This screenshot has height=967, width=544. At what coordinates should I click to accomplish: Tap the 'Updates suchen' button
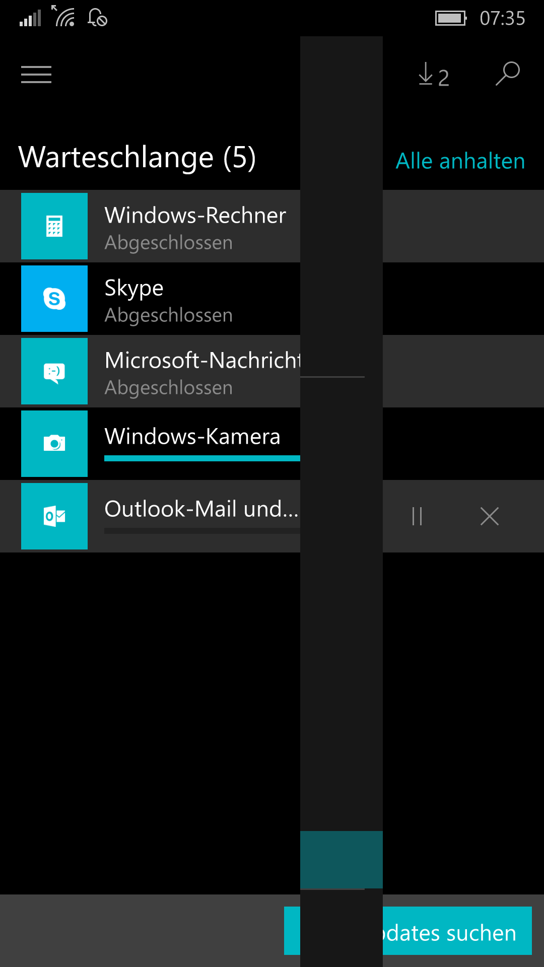click(408, 931)
